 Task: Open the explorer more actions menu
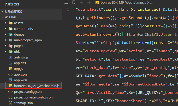pyautogui.click(x=55, y=4)
